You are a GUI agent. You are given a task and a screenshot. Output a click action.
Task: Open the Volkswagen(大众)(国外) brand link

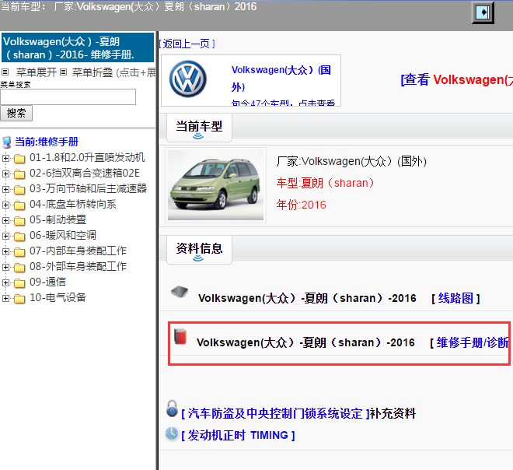point(281,79)
